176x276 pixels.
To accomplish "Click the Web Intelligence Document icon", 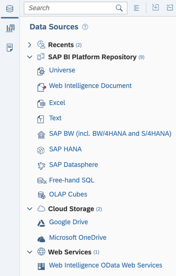I will (42, 87).
